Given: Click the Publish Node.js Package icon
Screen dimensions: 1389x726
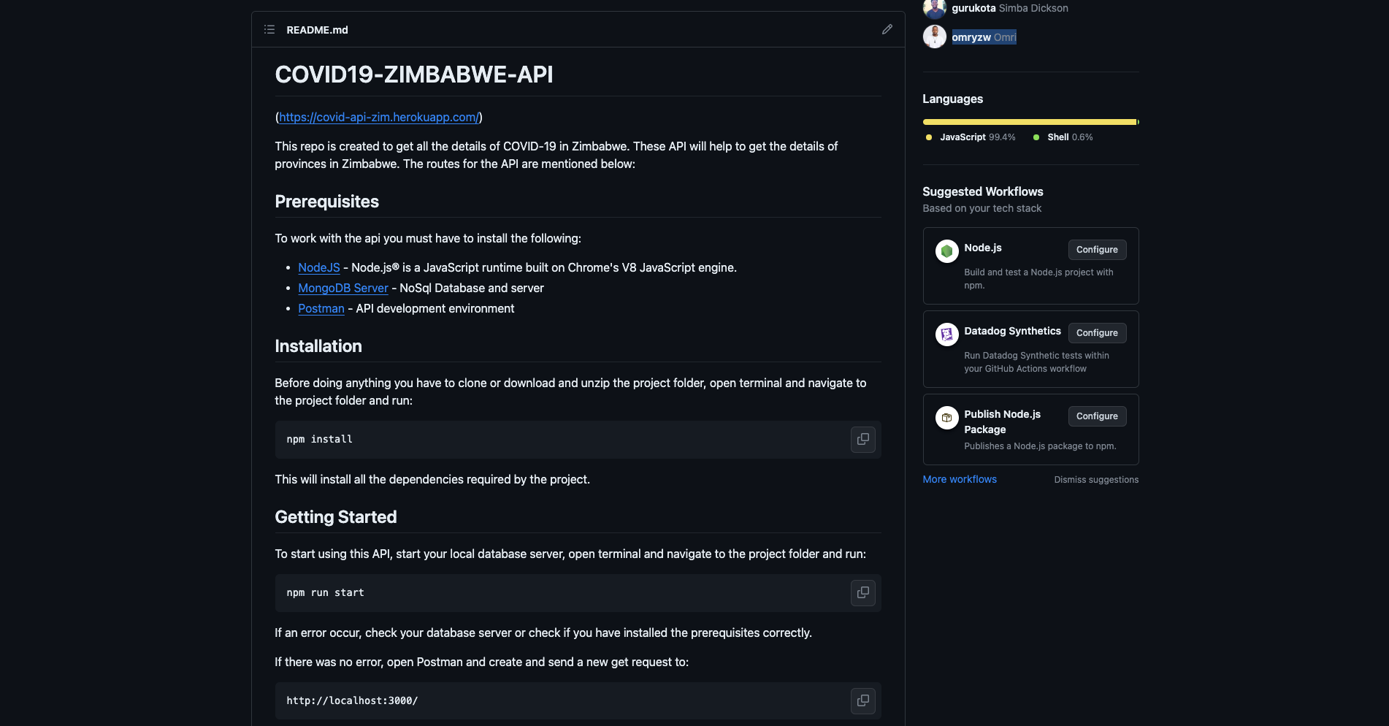Looking at the screenshot, I should [947, 418].
